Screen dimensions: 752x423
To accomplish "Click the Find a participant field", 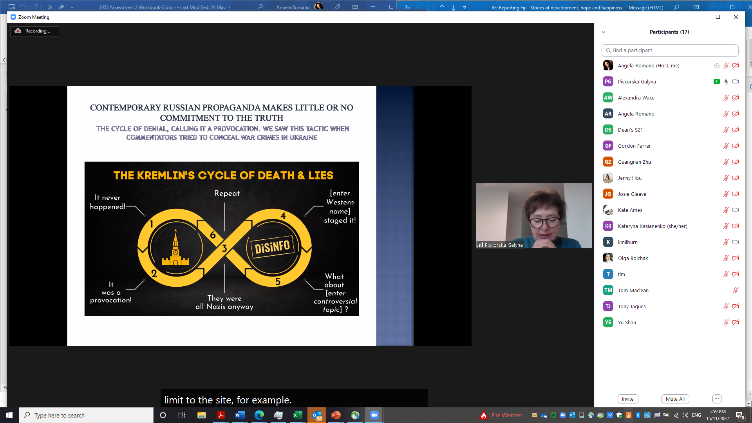I will coord(670,50).
